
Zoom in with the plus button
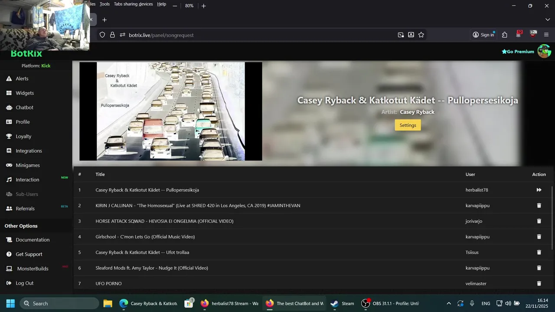203,6
